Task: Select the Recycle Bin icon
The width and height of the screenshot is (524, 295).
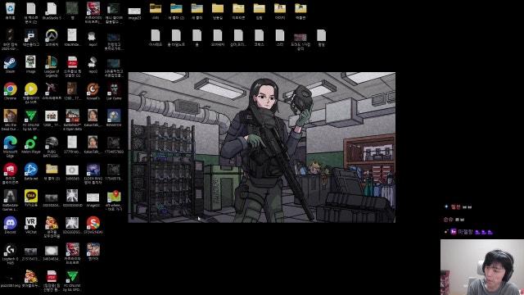Action: (x=10, y=11)
